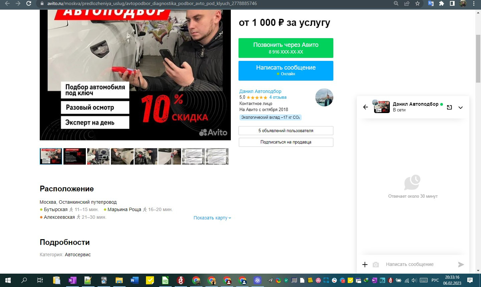Image resolution: width=481 pixels, height=287 pixels.
Task: Open the main Автоподбор photo
Action: tap(135, 75)
